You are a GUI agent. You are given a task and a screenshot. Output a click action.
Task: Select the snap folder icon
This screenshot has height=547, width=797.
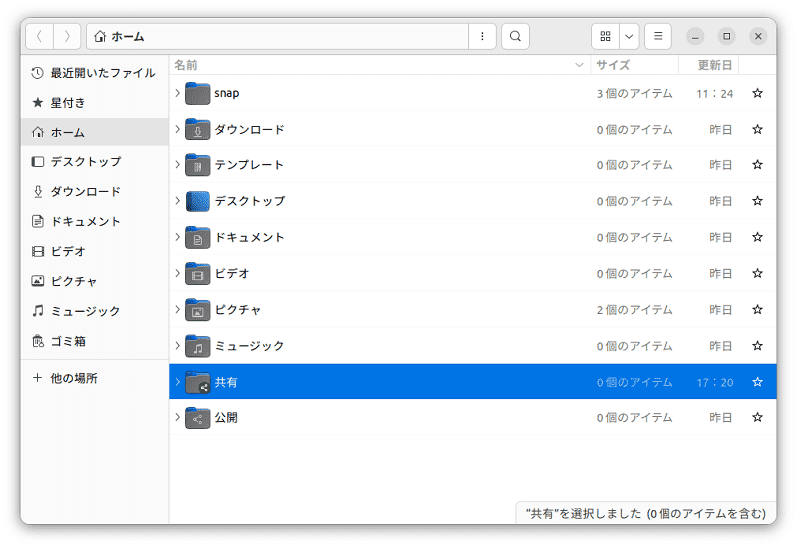(x=197, y=93)
